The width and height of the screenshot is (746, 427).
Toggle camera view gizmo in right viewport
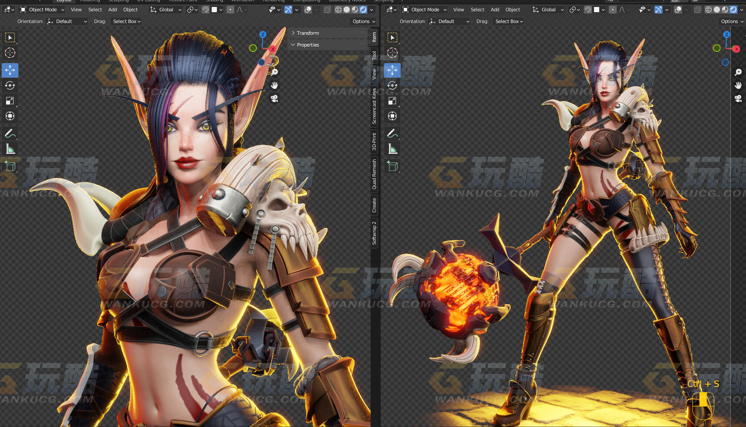pos(738,98)
